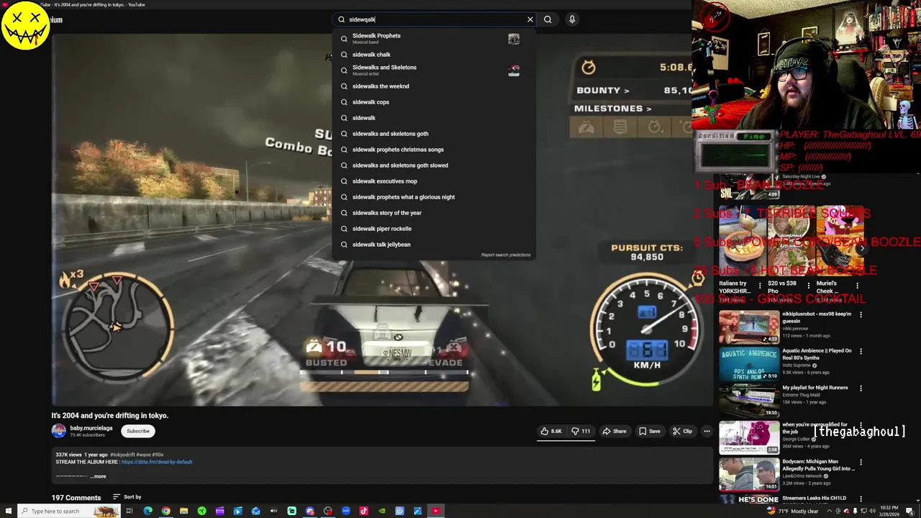The image size is (921, 518).
Task: Start voice search with microphone icon
Action: point(572,19)
